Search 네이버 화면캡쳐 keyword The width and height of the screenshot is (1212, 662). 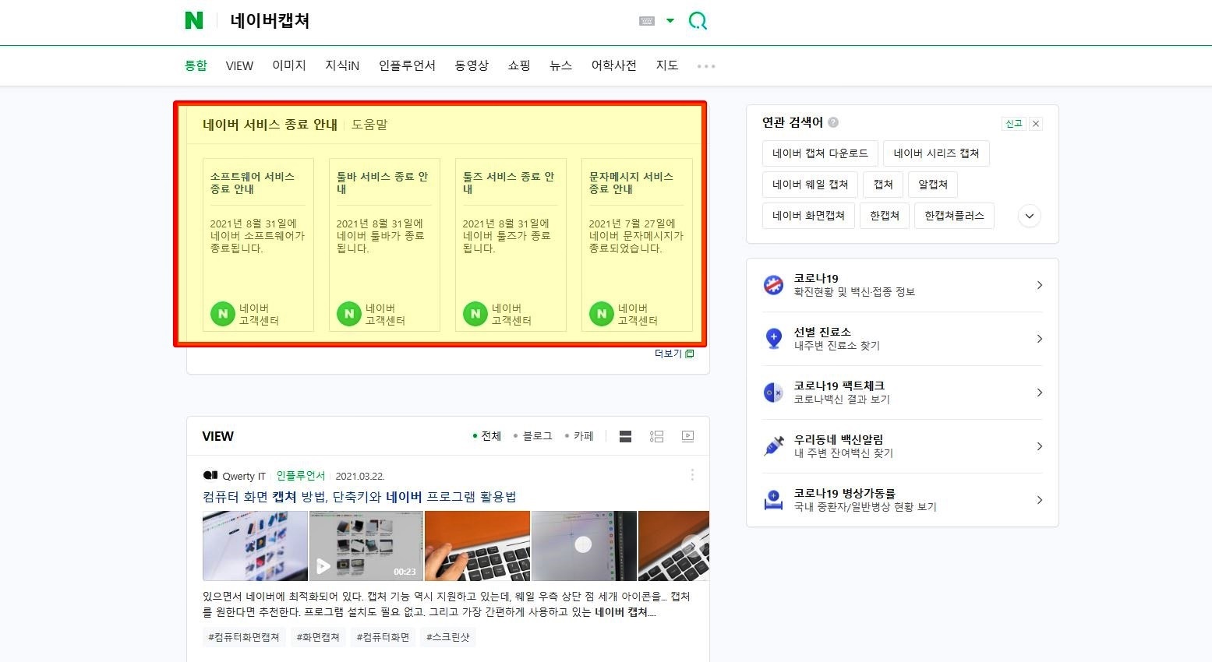point(808,216)
